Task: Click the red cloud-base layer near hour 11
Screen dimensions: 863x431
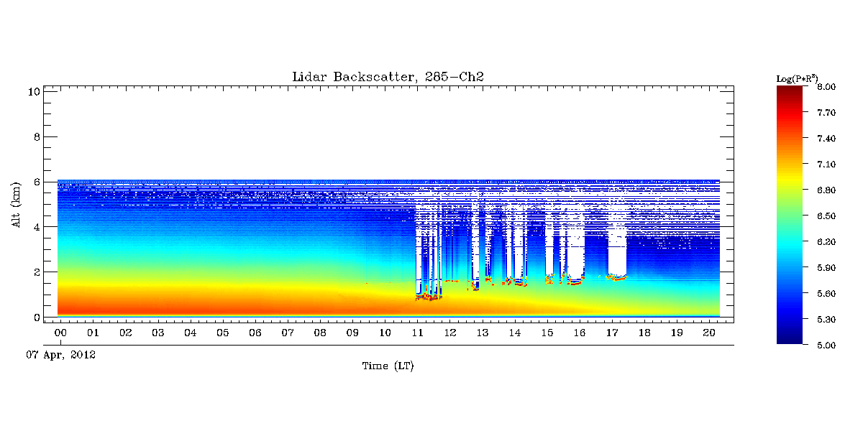Action: pyautogui.click(x=429, y=296)
